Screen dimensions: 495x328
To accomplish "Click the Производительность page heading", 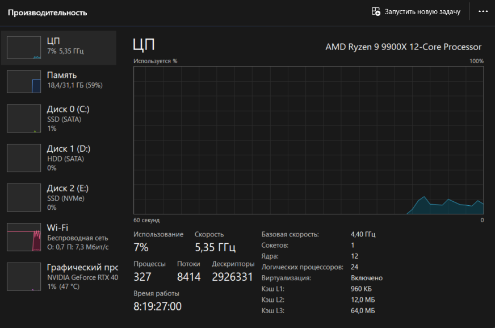I will click(47, 13).
